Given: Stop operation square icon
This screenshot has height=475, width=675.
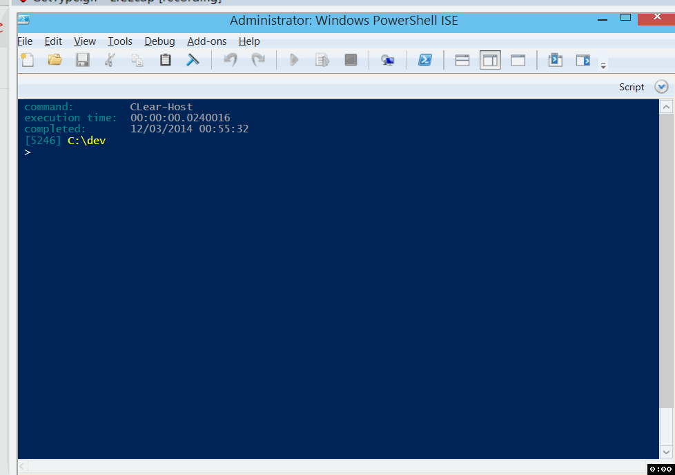Looking at the screenshot, I should 351,60.
